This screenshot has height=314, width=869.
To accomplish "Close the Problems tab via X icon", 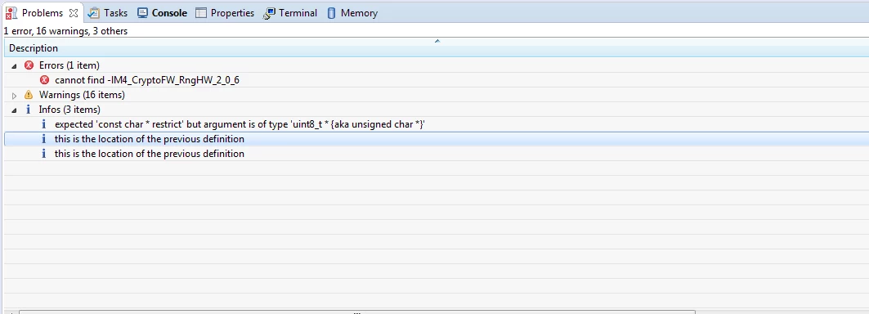I will [x=74, y=13].
